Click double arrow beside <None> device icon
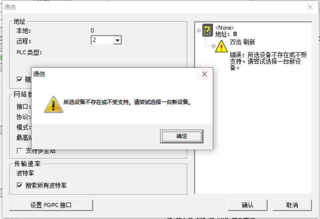This screenshot has width=320, height=219. pos(199,30)
